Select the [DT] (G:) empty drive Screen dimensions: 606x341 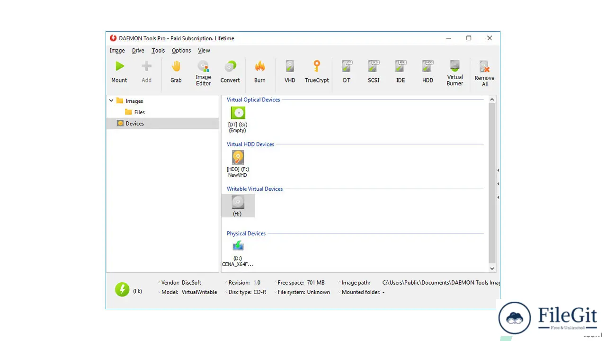click(x=238, y=120)
